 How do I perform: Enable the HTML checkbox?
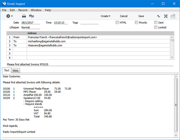pyautogui.click(x=117, y=22)
